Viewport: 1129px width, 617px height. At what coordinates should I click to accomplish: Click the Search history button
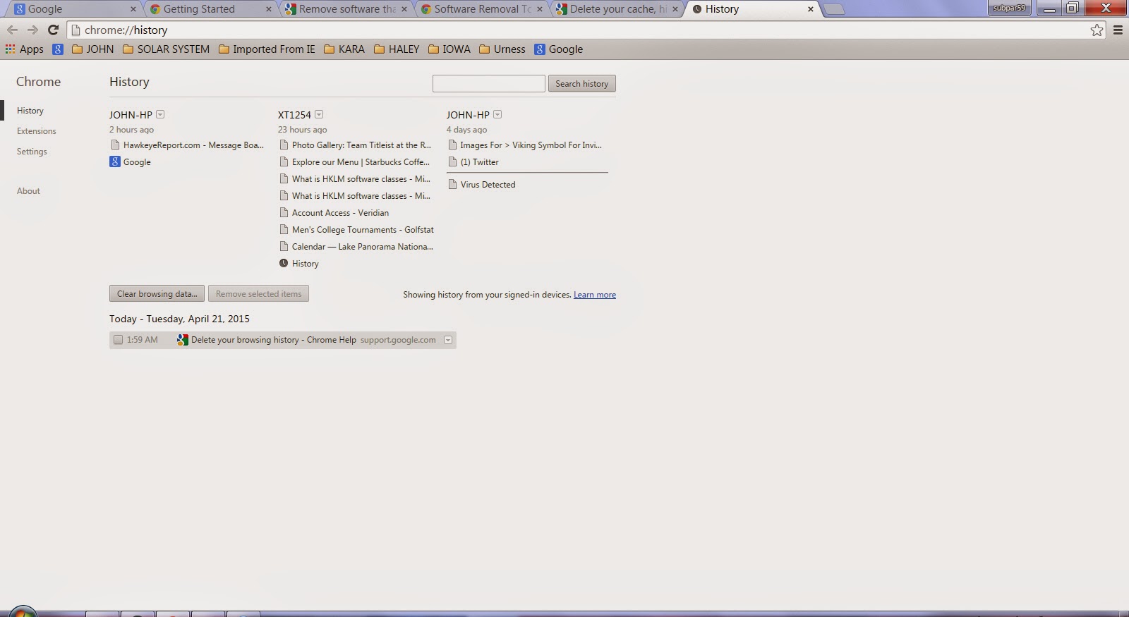(x=582, y=83)
